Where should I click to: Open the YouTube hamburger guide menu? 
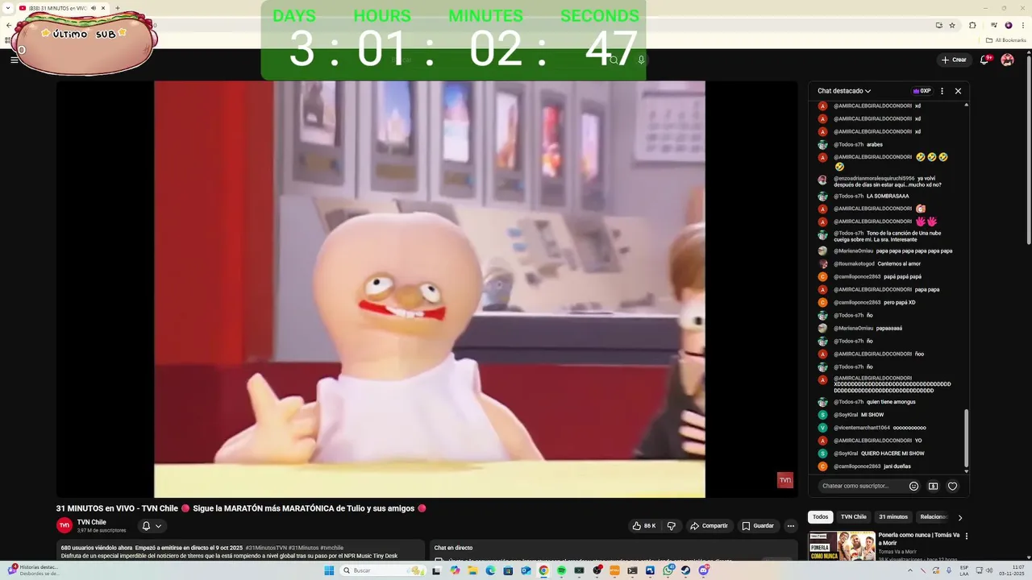click(x=14, y=60)
